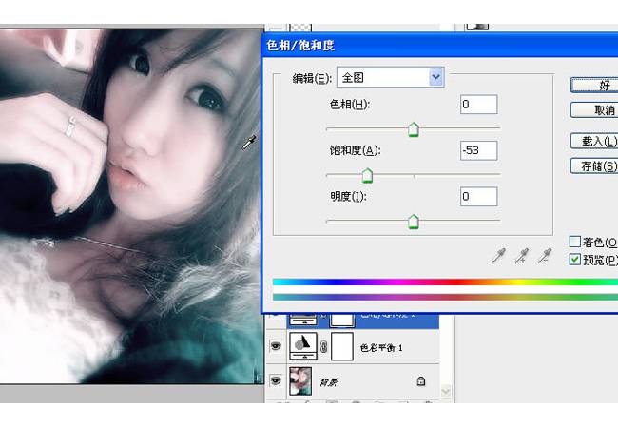
Task: Click the upper hue color spectrum bar
Action: pyautogui.click(x=445, y=282)
